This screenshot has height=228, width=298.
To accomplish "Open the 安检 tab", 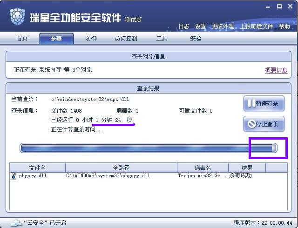I will [196, 39].
